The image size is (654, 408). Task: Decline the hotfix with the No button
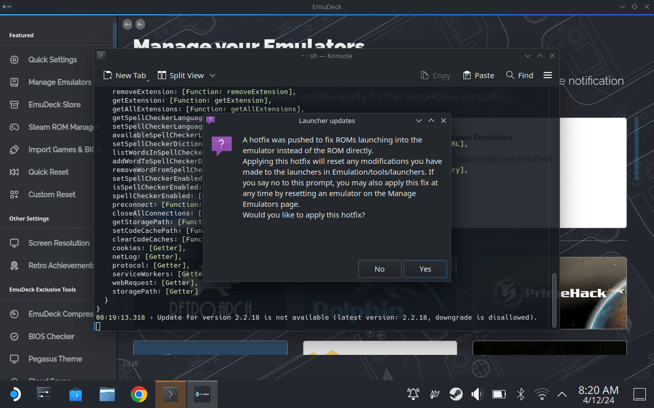click(x=380, y=269)
